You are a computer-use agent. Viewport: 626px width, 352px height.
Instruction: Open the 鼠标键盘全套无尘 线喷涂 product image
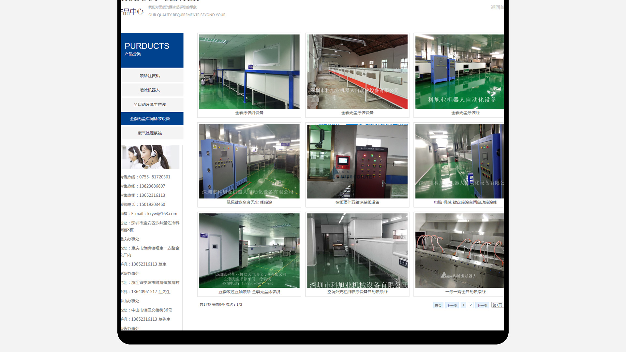pos(249,161)
